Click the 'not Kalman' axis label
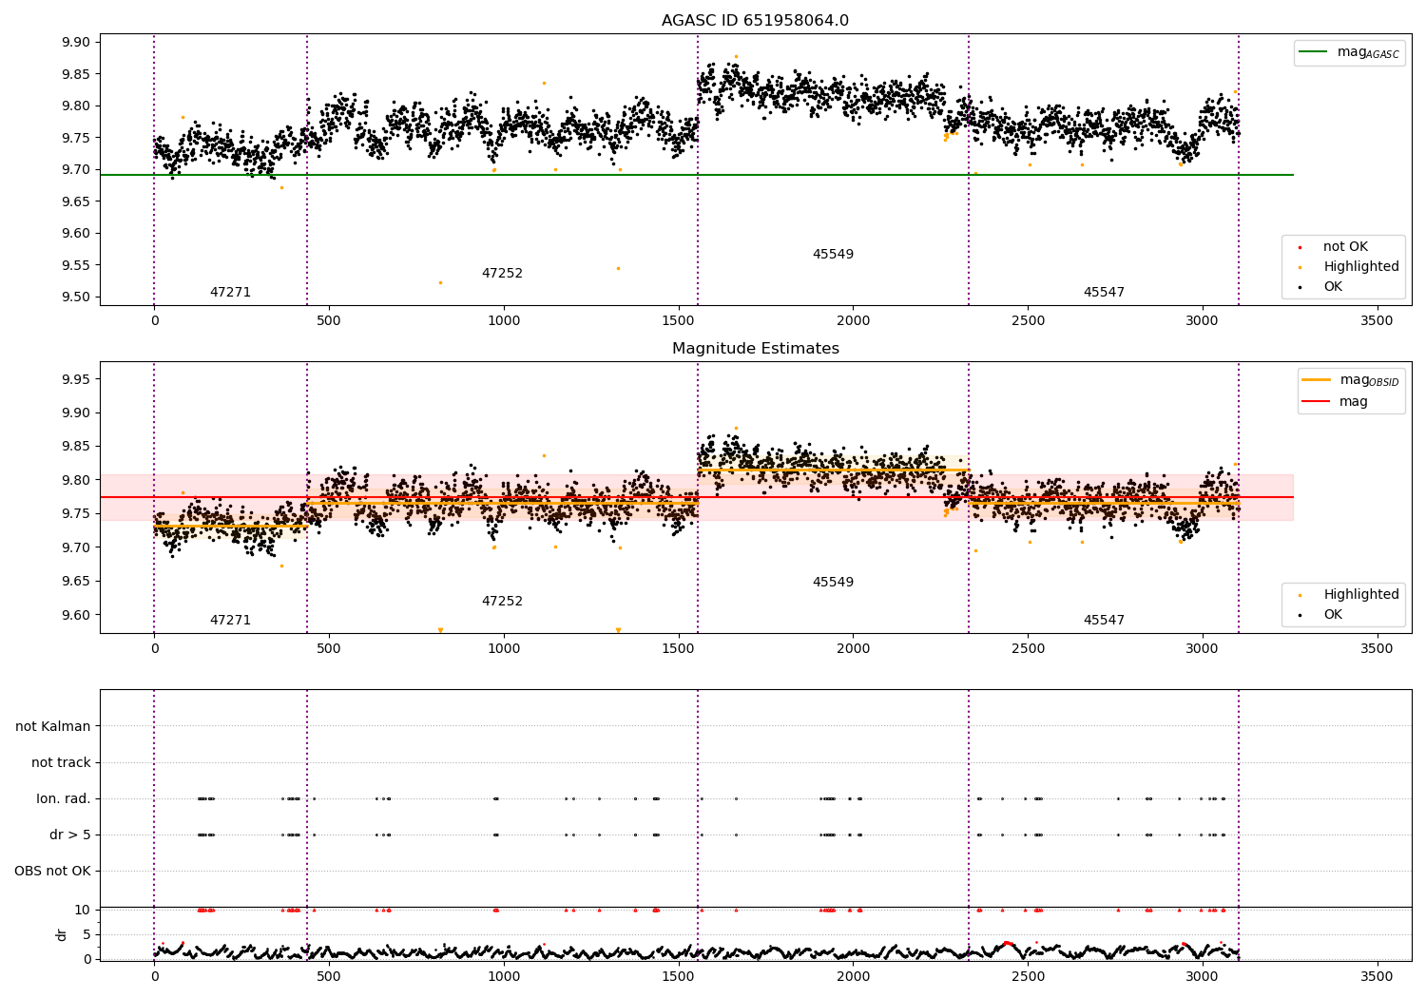The width and height of the screenshot is (1426, 998). 52,726
